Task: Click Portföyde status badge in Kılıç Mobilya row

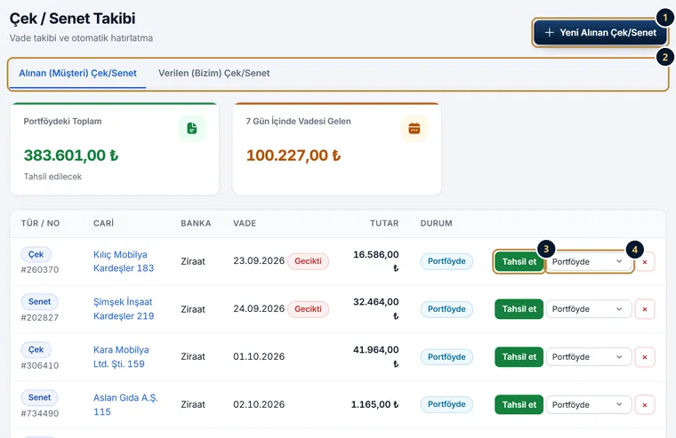Action: (x=447, y=261)
